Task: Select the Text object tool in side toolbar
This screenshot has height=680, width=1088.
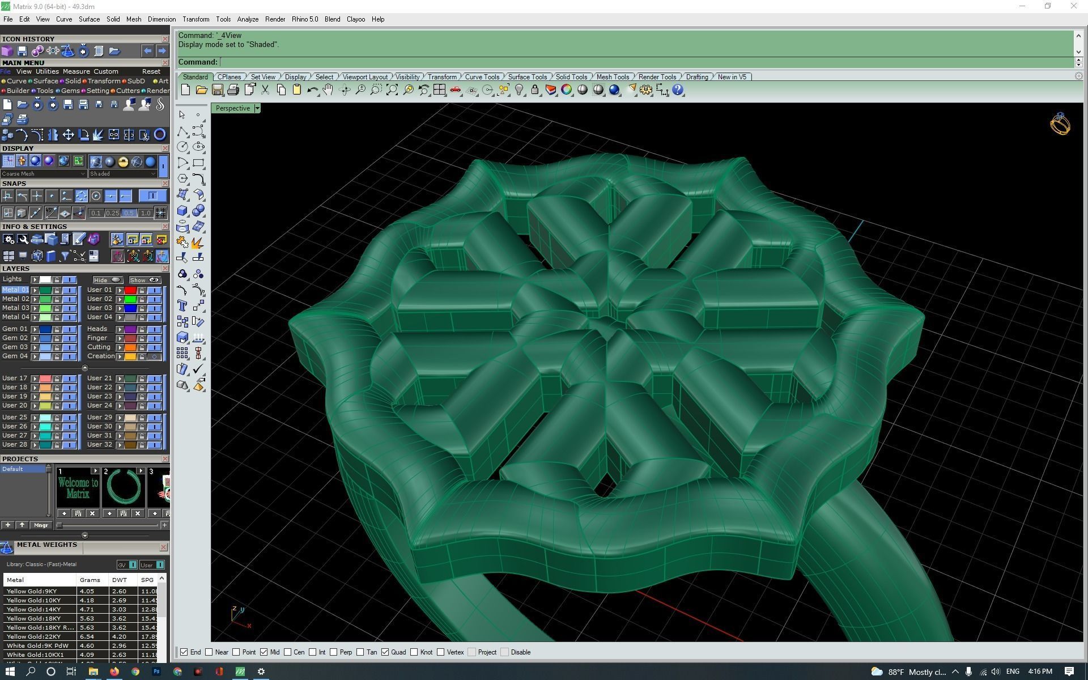Action: click(182, 305)
